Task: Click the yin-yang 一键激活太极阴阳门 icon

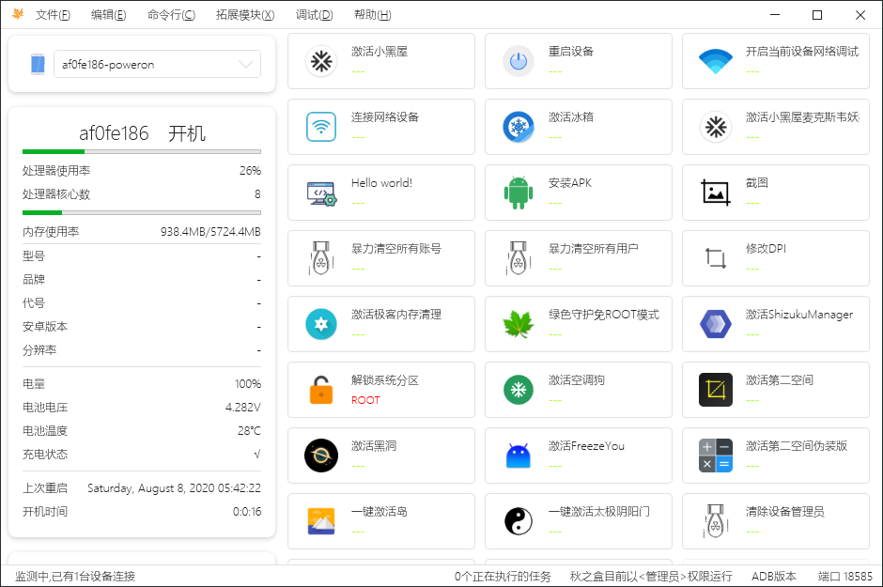Action: click(x=518, y=521)
